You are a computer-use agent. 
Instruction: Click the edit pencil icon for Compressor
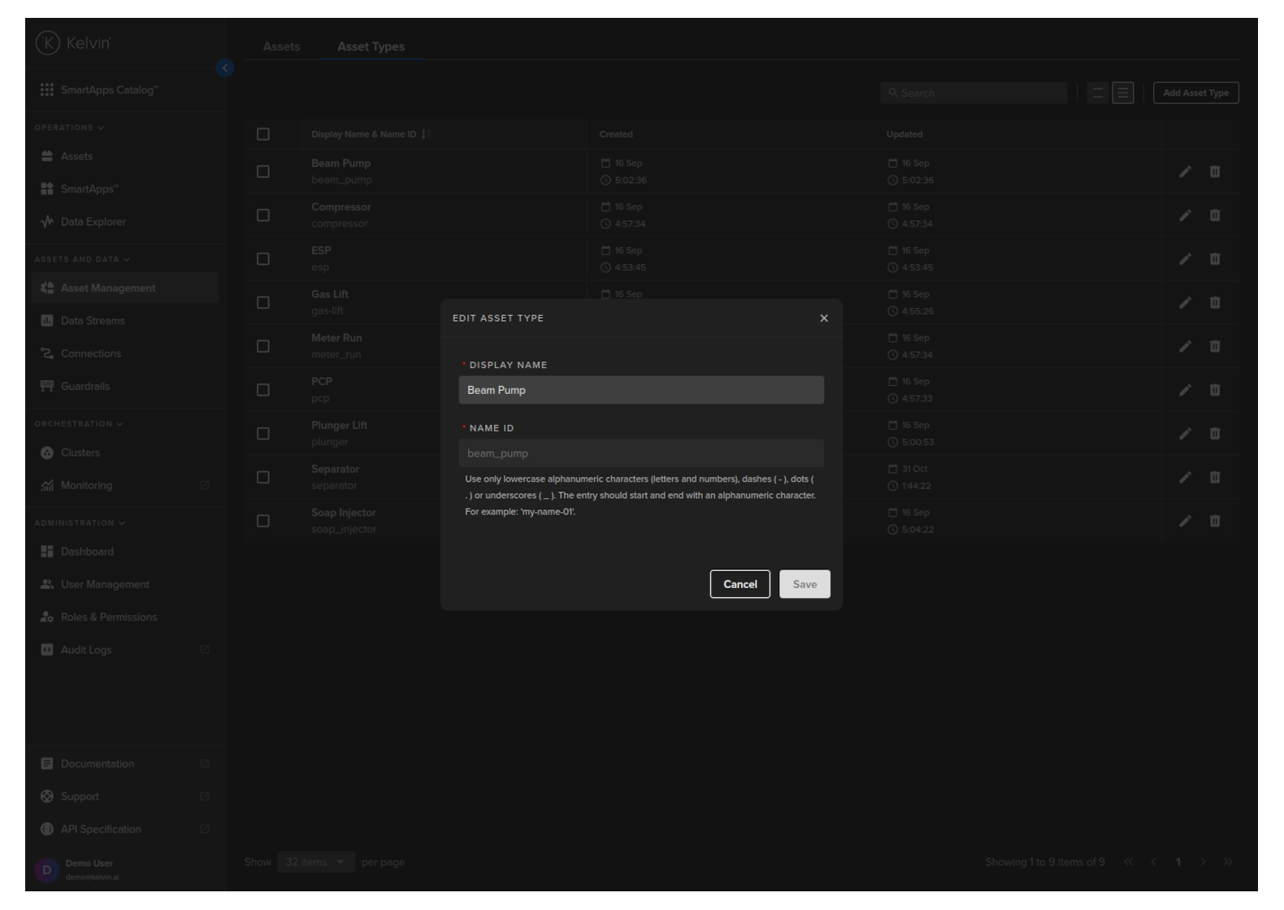click(1185, 215)
